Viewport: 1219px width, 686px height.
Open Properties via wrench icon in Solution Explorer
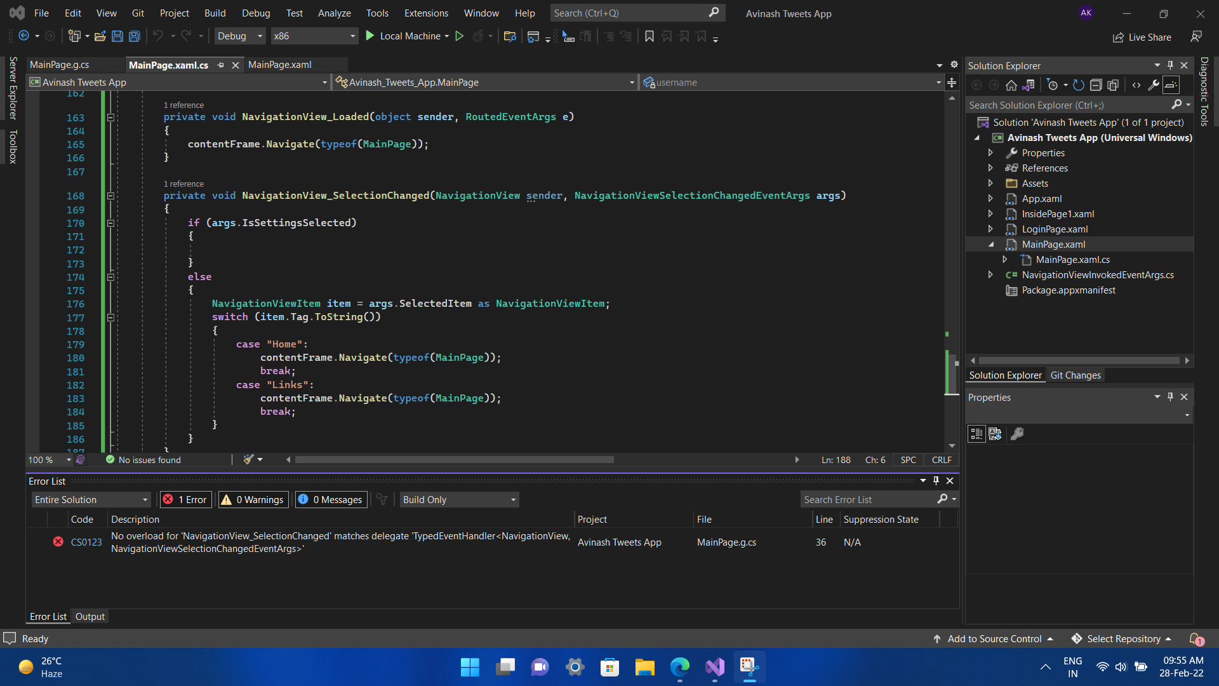[x=1153, y=84]
